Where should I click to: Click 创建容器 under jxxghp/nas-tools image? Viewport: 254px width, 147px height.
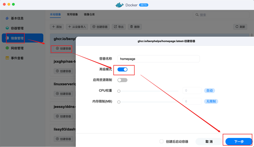(x=63, y=71)
